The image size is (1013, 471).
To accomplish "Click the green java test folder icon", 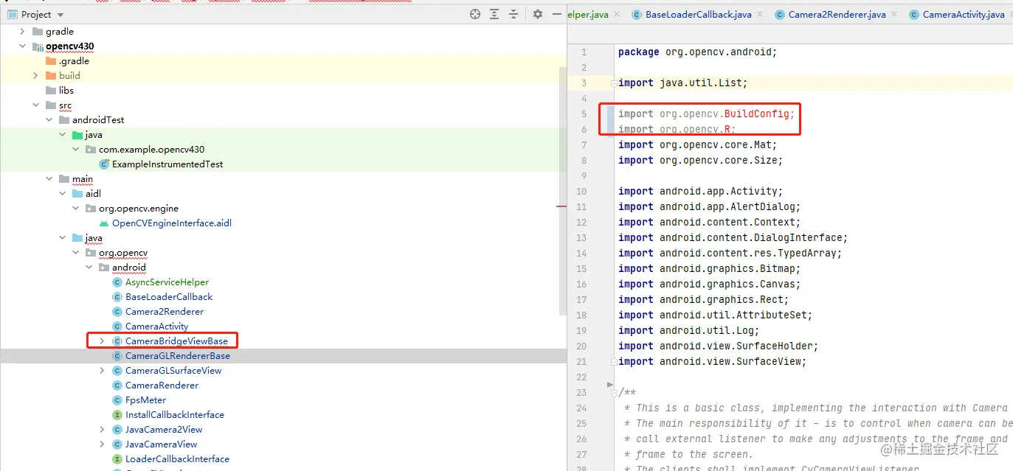I will (77, 135).
